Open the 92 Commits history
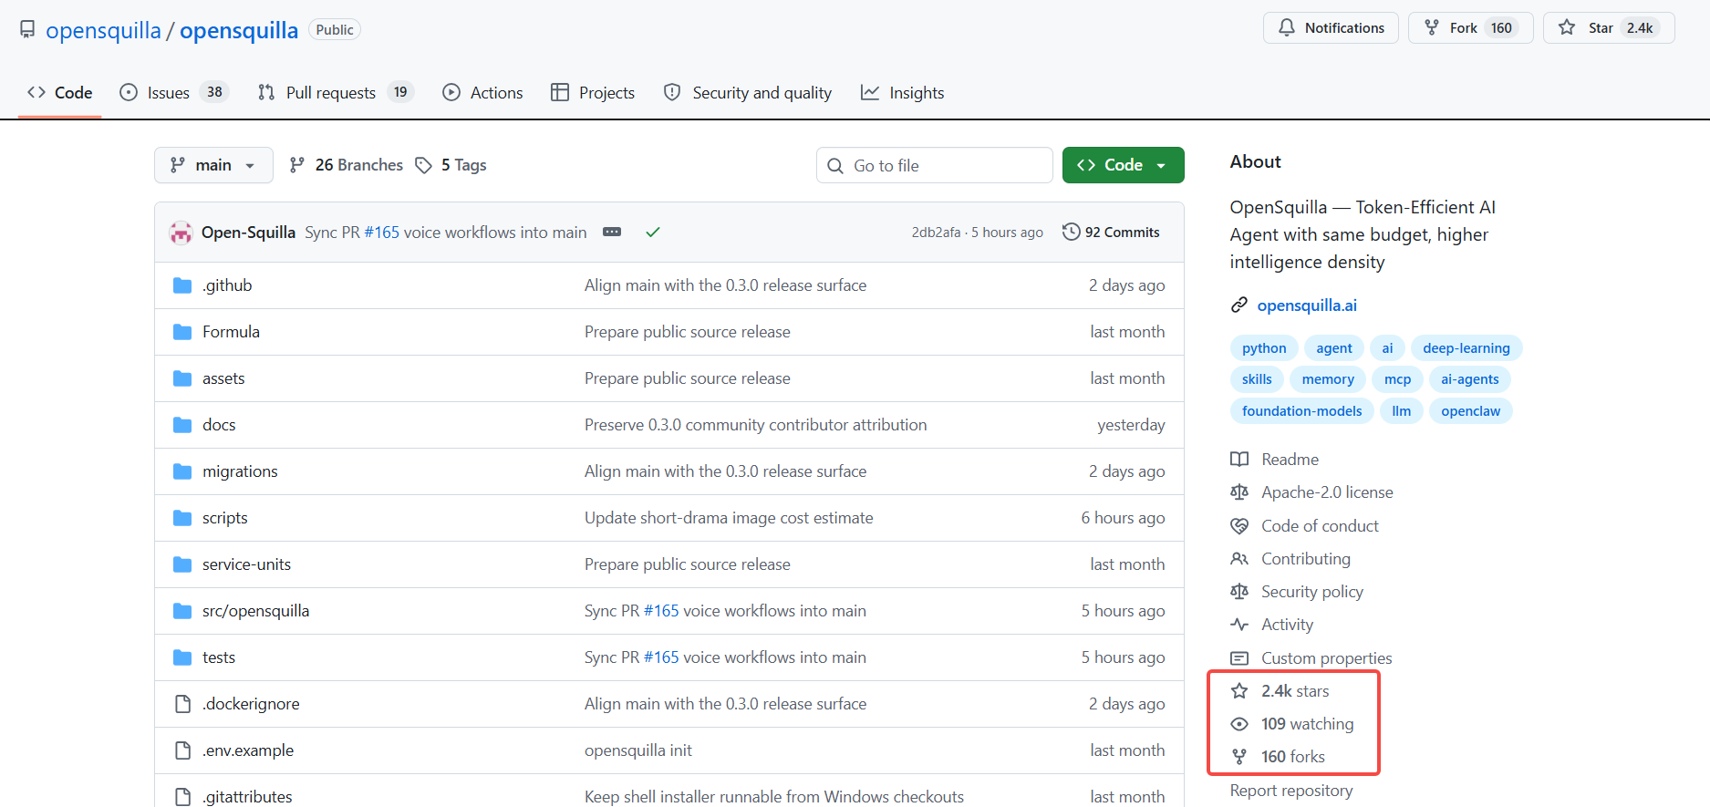Image resolution: width=1710 pixels, height=807 pixels. click(x=1111, y=232)
